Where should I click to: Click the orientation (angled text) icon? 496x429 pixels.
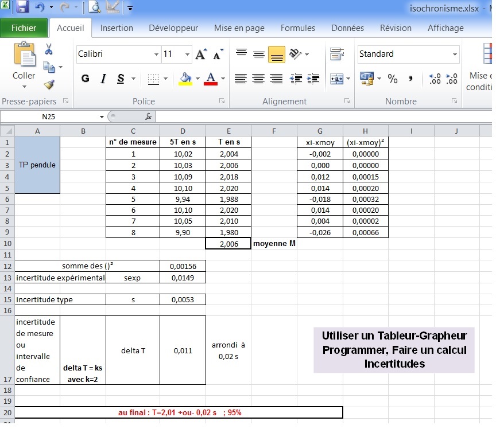(x=295, y=54)
